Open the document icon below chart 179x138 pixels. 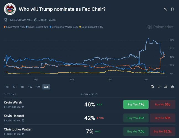coord(152,87)
